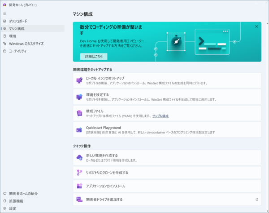This screenshot has height=213, width=269.
Task: Open 開発者ホームの紹介 in sidebar
Action: pyautogui.click(x=33, y=194)
